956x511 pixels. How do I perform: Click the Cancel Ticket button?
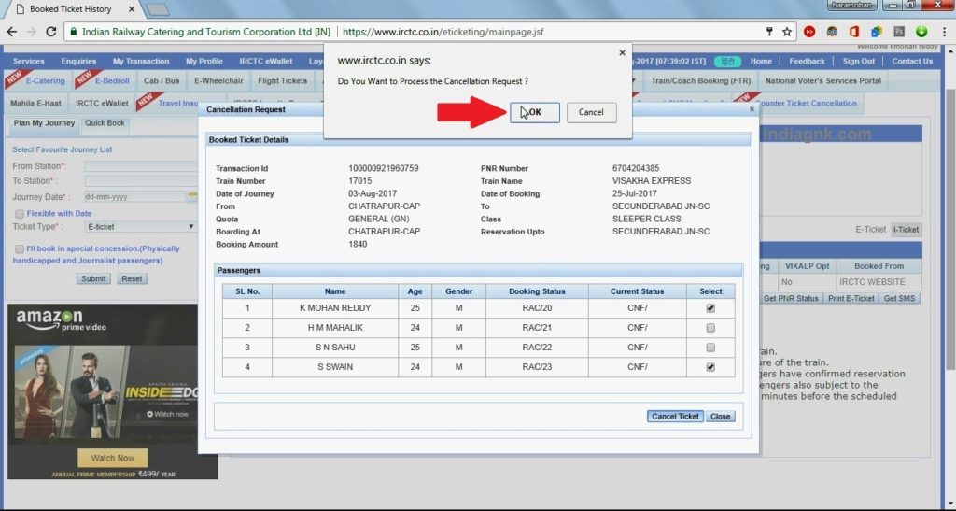tap(675, 417)
